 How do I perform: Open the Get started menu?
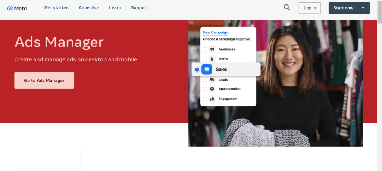56,8
